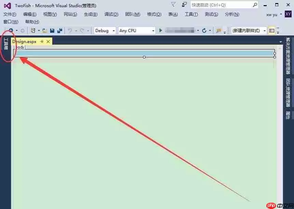Click the Save icon on the toolbar

pos(52,31)
